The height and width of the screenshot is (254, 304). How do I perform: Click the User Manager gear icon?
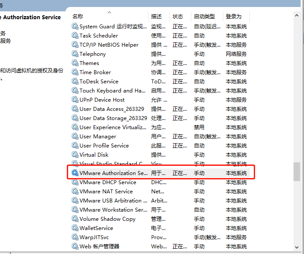coord(75,136)
